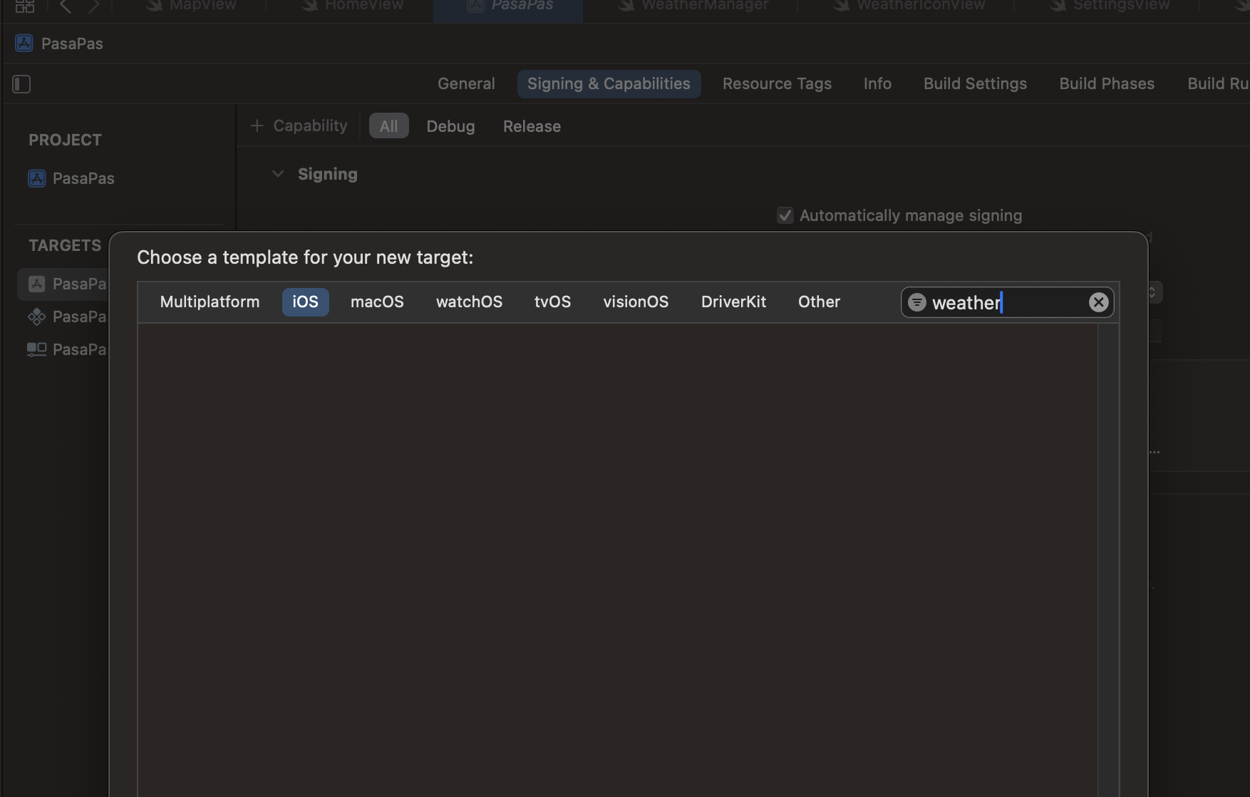Select the iOS template tab
The image size is (1250, 797).
pyautogui.click(x=305, y=302)
